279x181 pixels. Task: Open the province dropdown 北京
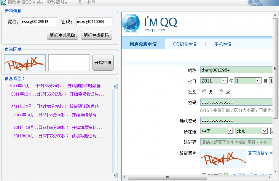pos(252,131)
